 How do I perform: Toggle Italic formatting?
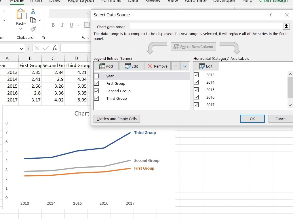pyautogui.click(x=62, y=25)
